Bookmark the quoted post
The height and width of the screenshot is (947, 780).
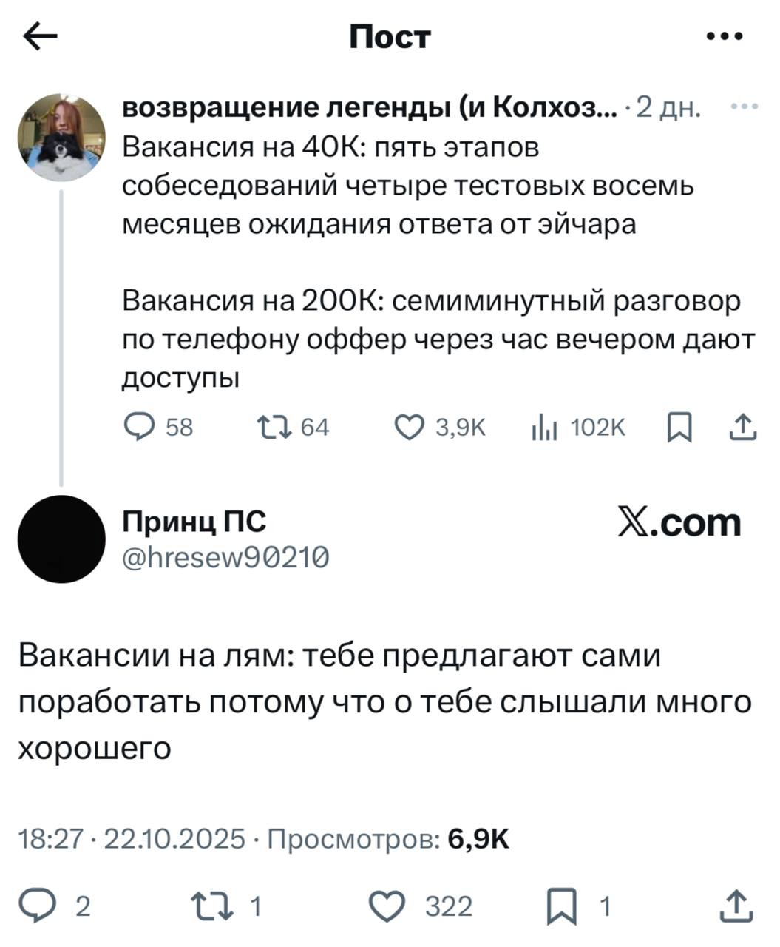678,426
